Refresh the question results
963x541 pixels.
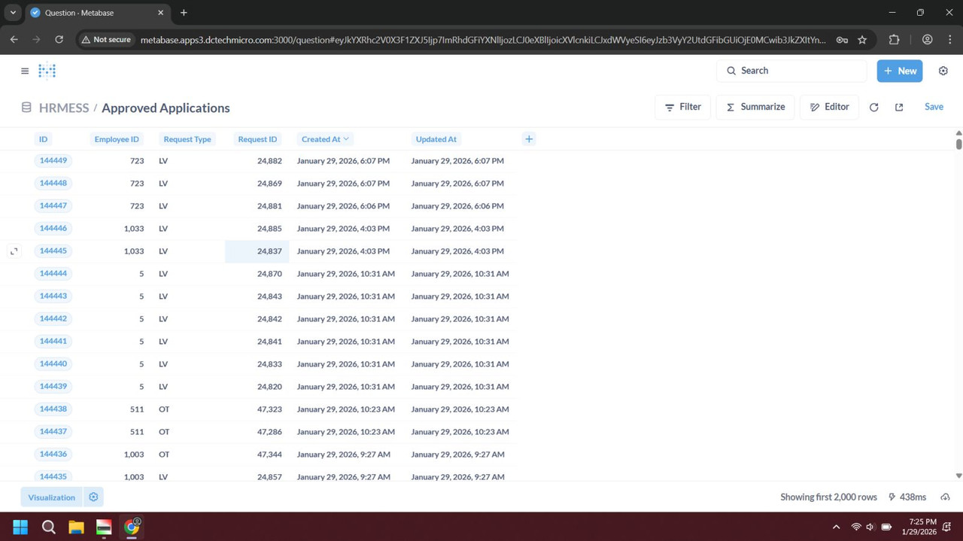[874, 108]
